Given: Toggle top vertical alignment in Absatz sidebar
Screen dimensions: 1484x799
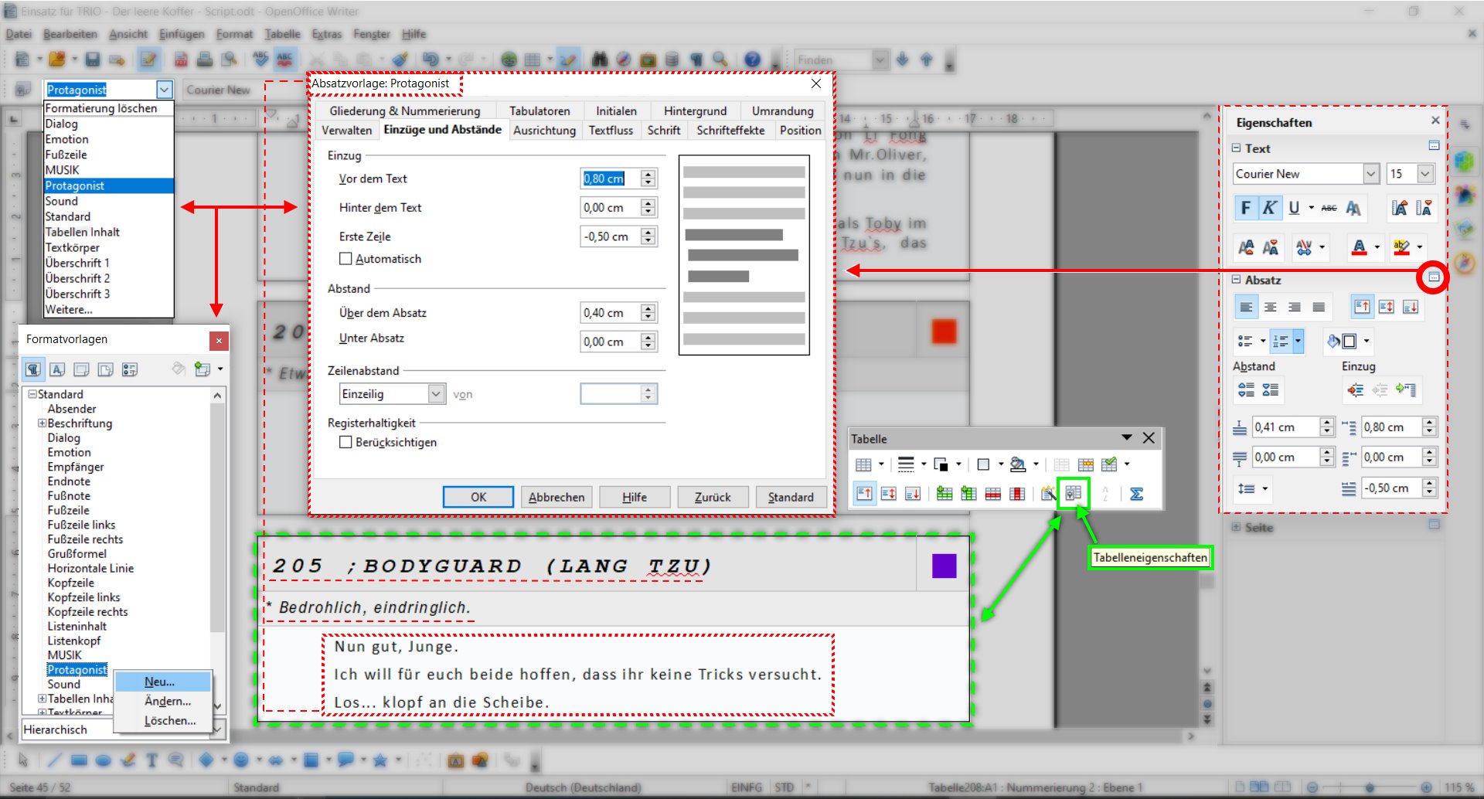Looking at the screenshot, I should click(x=1362, y=308).
